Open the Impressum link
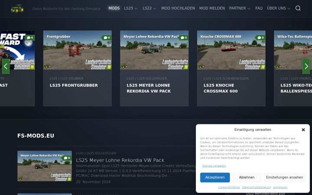Screen dimensions: 312x195 [x=280, y=187]
